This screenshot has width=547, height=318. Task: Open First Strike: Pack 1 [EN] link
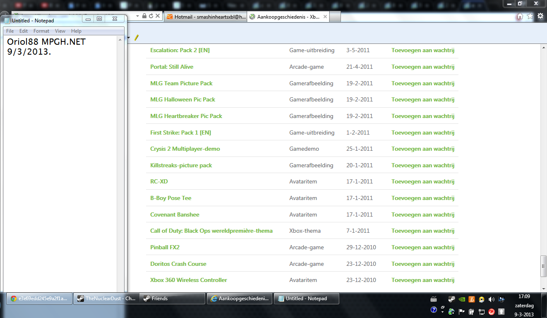[x=181, y=132]
